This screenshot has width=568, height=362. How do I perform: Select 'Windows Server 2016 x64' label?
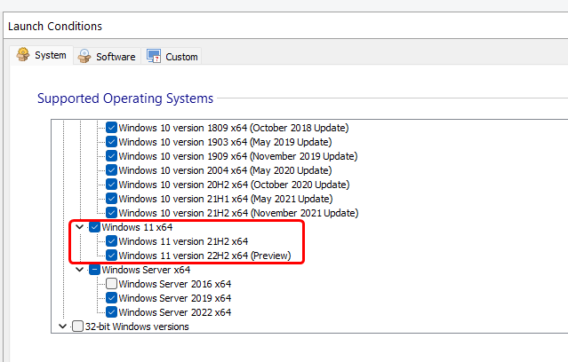pyautogui.click(x=175, y=284)
